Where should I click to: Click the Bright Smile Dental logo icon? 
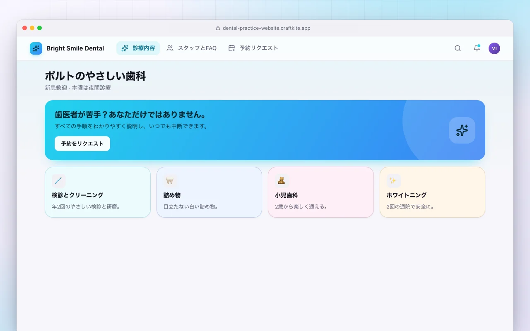36,48
